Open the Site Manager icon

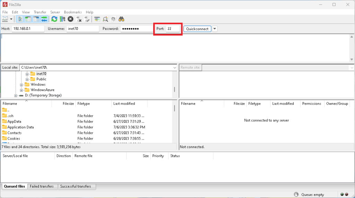point(5,19)
